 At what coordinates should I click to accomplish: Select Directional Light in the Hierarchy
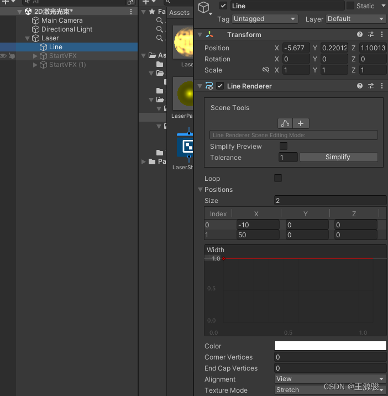[x=67, y=29]
